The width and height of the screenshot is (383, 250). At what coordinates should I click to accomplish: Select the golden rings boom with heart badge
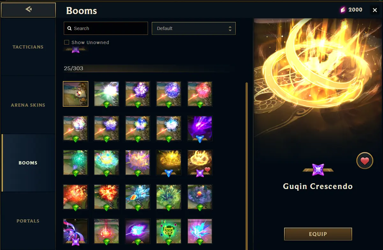pyautogui.click(x=200, y=163)
